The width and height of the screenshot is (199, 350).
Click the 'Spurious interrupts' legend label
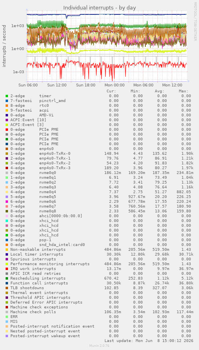click(x=33, y=259)
